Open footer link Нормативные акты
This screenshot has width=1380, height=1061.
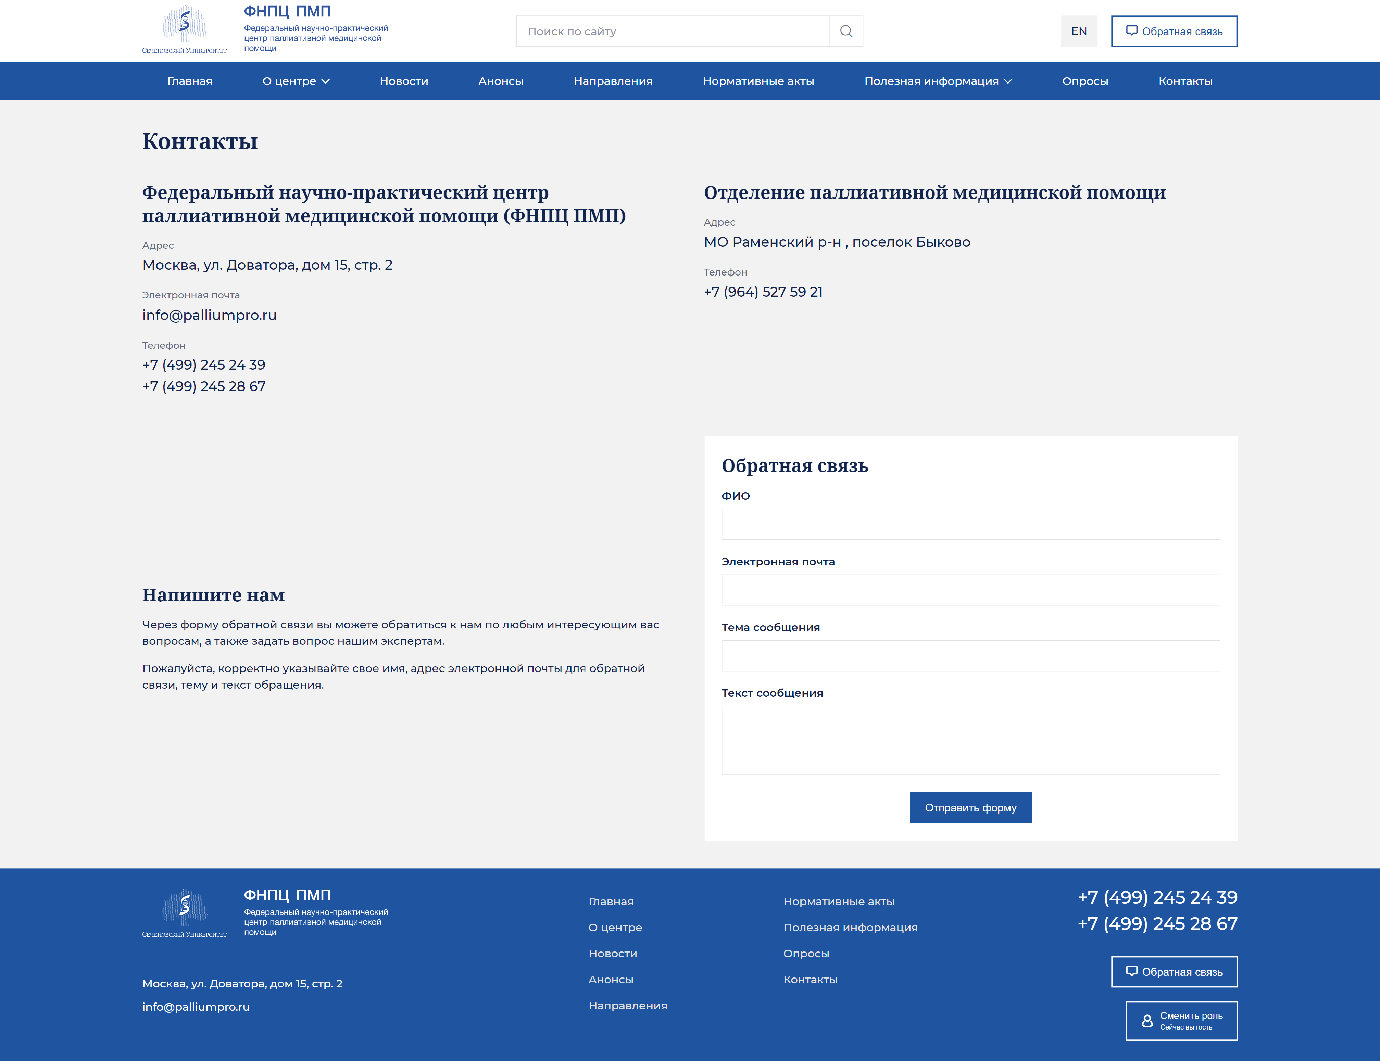(839, 901)
